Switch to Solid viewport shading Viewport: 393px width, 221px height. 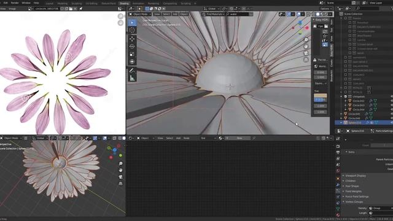317,14
